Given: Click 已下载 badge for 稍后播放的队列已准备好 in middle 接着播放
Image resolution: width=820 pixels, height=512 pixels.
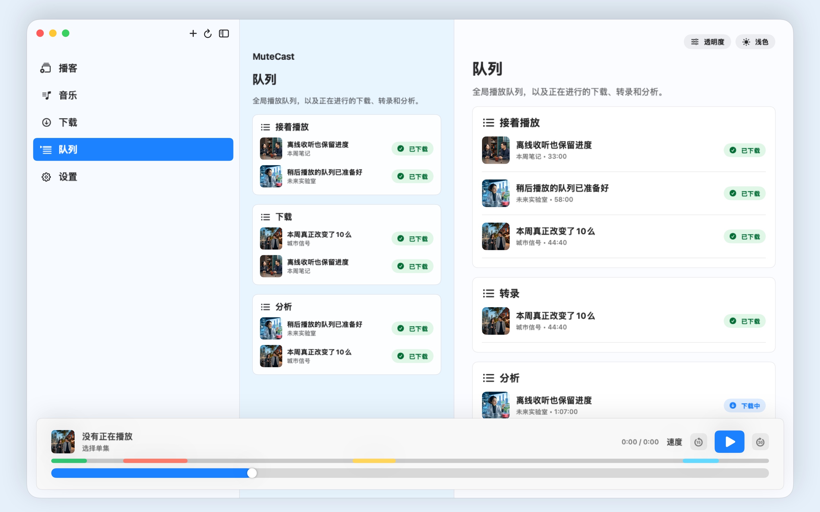Looking at the screenshot, I should [x=412, y=176].
